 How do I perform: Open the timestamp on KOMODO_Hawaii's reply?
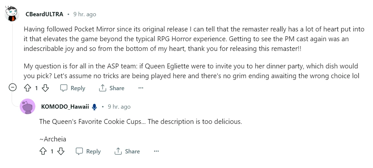tap(119, 106)
